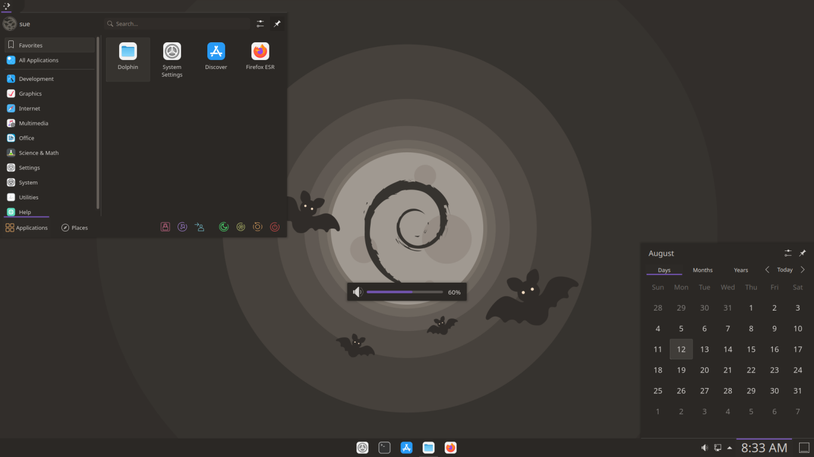Open the application launcher button in the top-left corner
Image resolution: width=814 pixels, height=457 pixels.
pos(7,6)
